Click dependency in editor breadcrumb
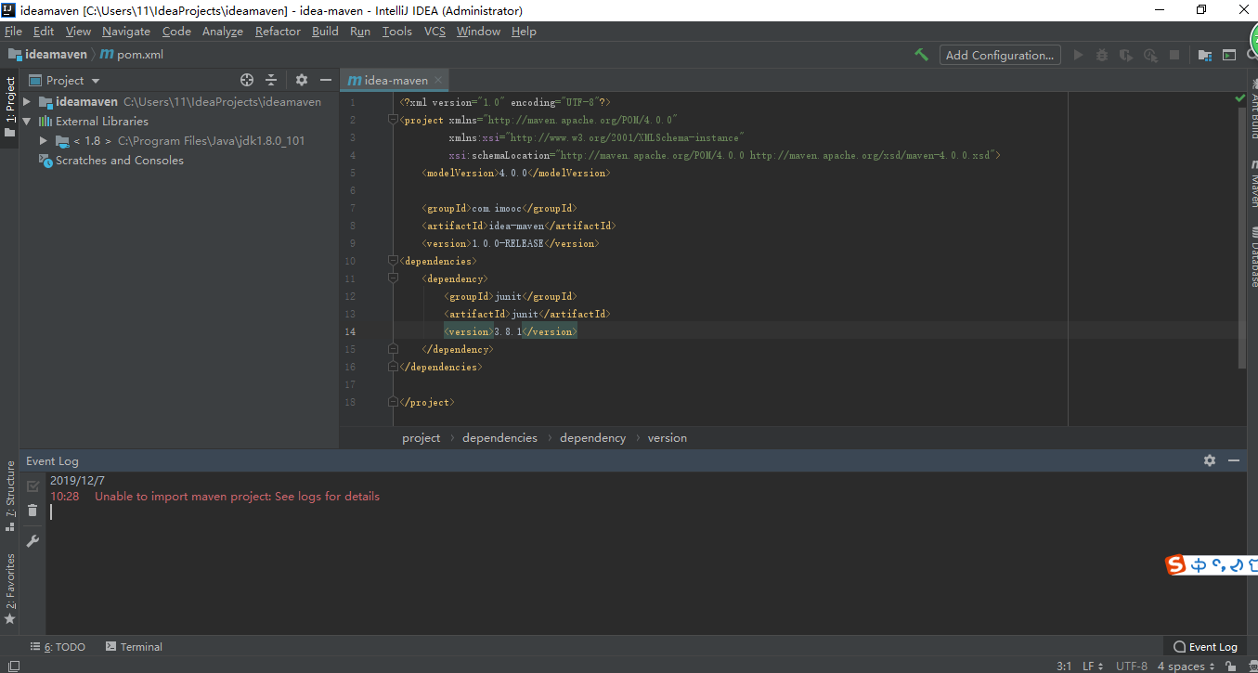 click(592, 438)
